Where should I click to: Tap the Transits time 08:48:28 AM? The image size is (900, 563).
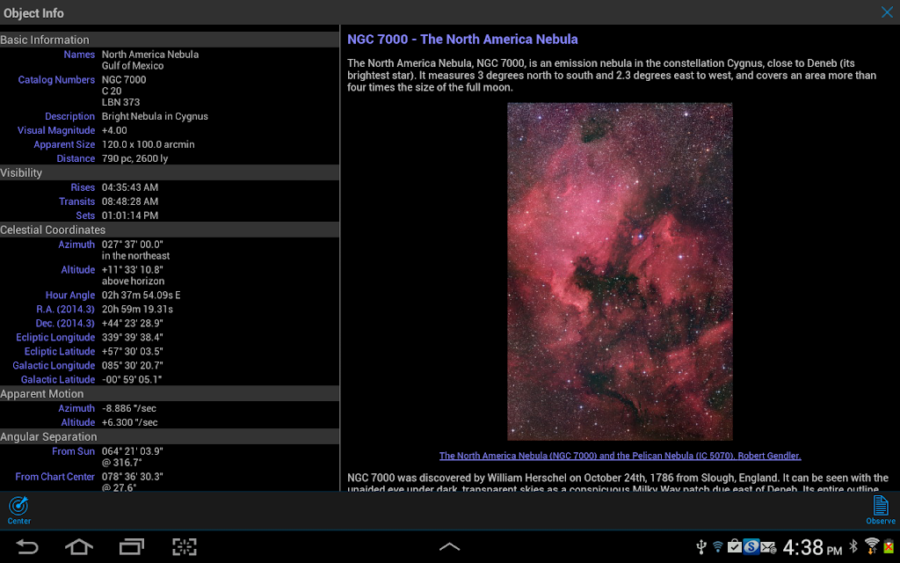[130, 201]
